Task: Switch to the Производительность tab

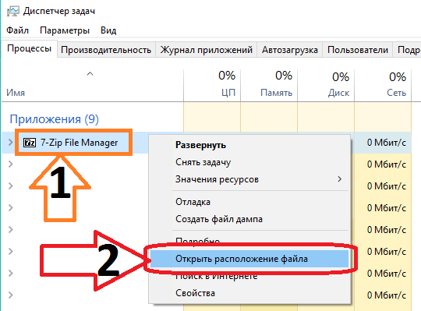Action: point(106,50)
